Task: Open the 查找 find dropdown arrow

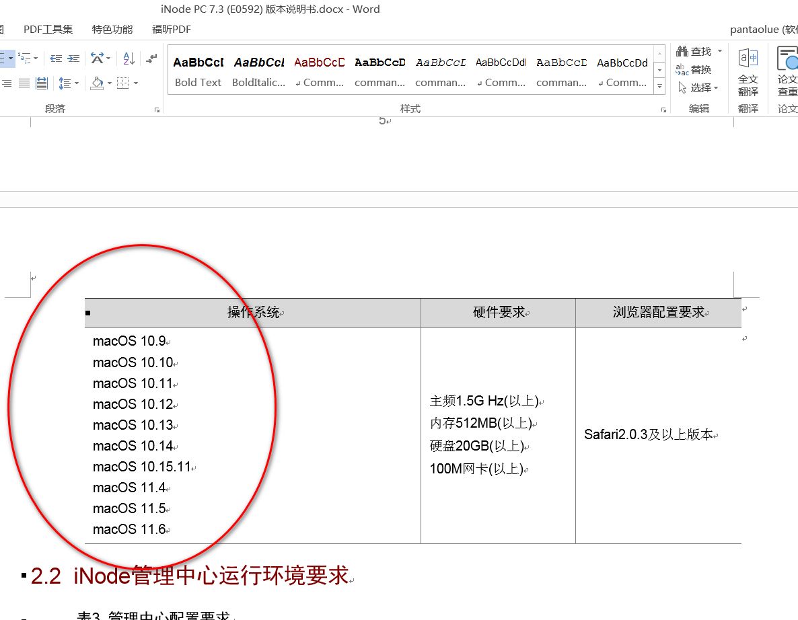Action: [x=720, y=51]
